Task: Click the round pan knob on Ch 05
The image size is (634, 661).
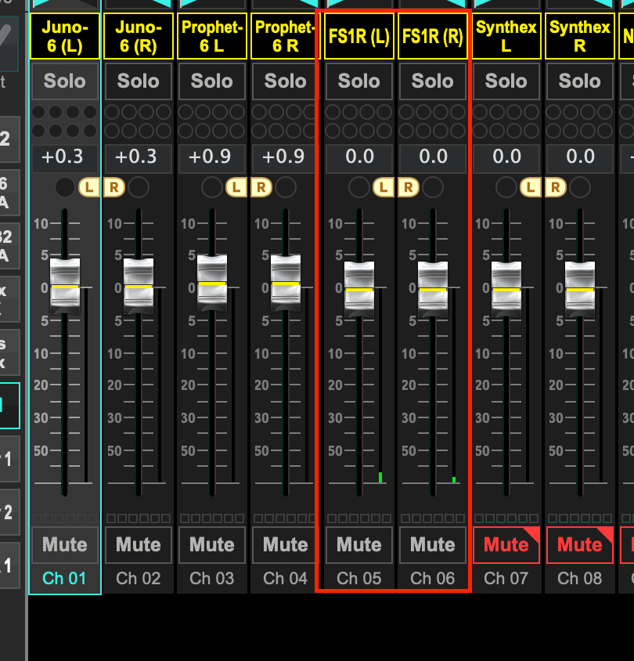Action: 359,187
